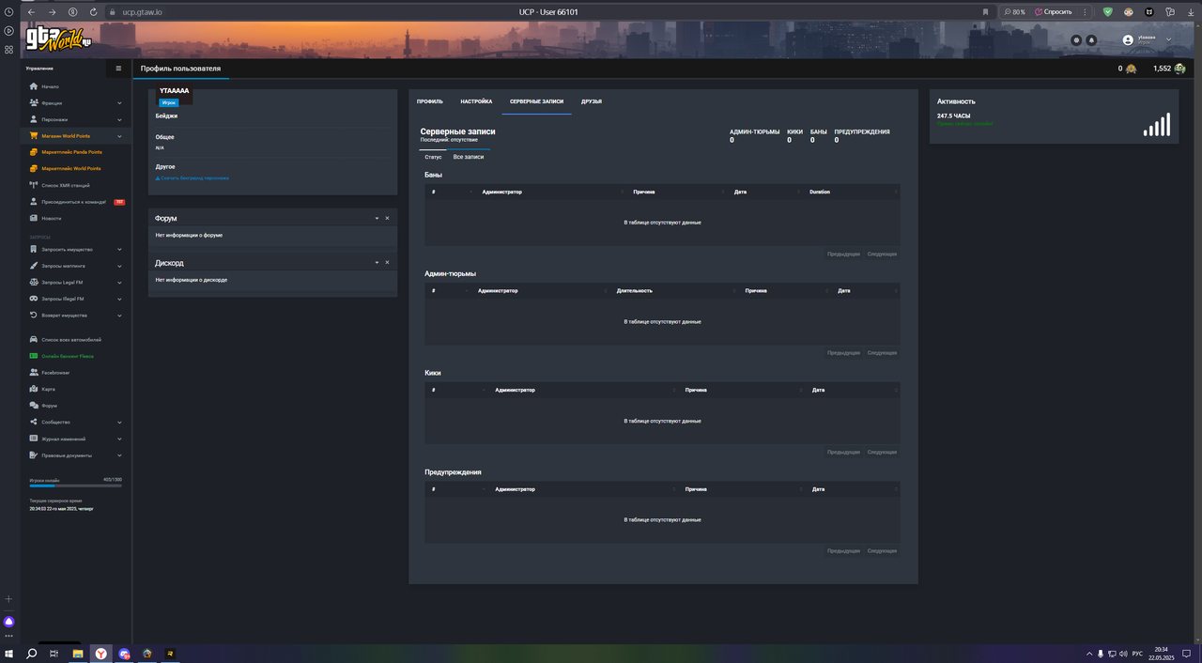Screen dimensions: 1202x663
Task: Select the Серверные записи tab
Action: (x=536, y=101)
